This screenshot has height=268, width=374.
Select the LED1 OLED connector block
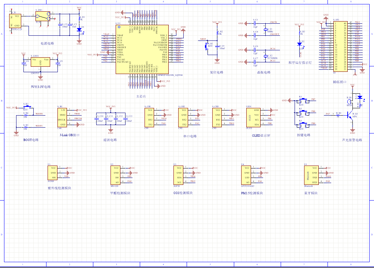click(x=253, y=118)
